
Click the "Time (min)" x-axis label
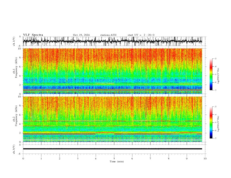click(117, 161)
